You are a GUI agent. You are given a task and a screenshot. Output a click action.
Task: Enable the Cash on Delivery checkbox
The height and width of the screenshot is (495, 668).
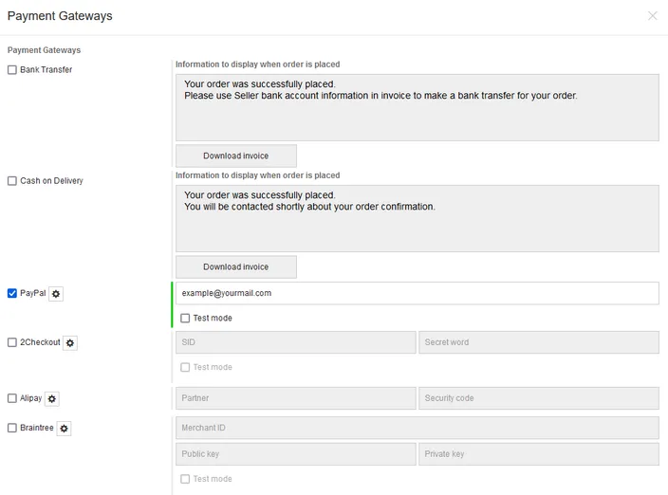click(x=12, y=181)
